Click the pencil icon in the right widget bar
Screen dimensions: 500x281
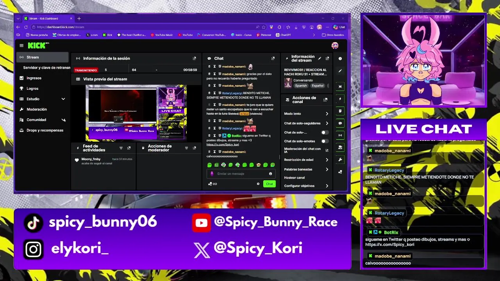pos(340,71)
